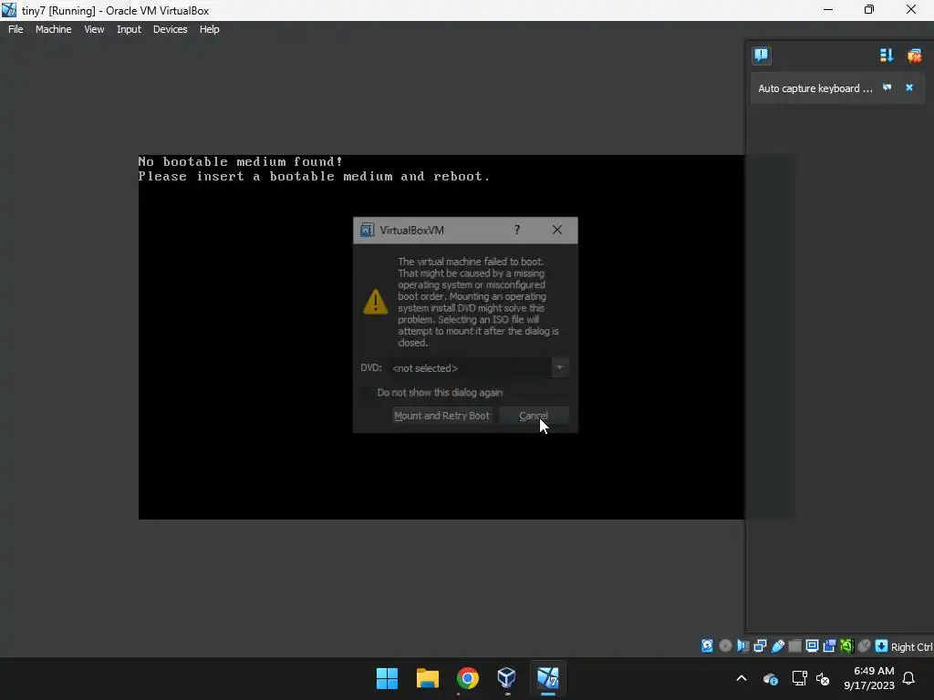Click the yellow warning triangle icon

point(375,302)
